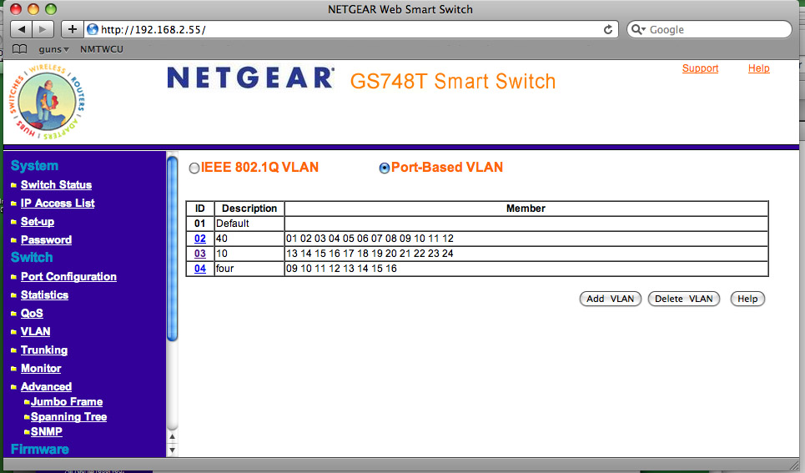Viewport: 805px width, 473px height.
Task: Click the 'Default' description cell
Action: click(249, 224)
